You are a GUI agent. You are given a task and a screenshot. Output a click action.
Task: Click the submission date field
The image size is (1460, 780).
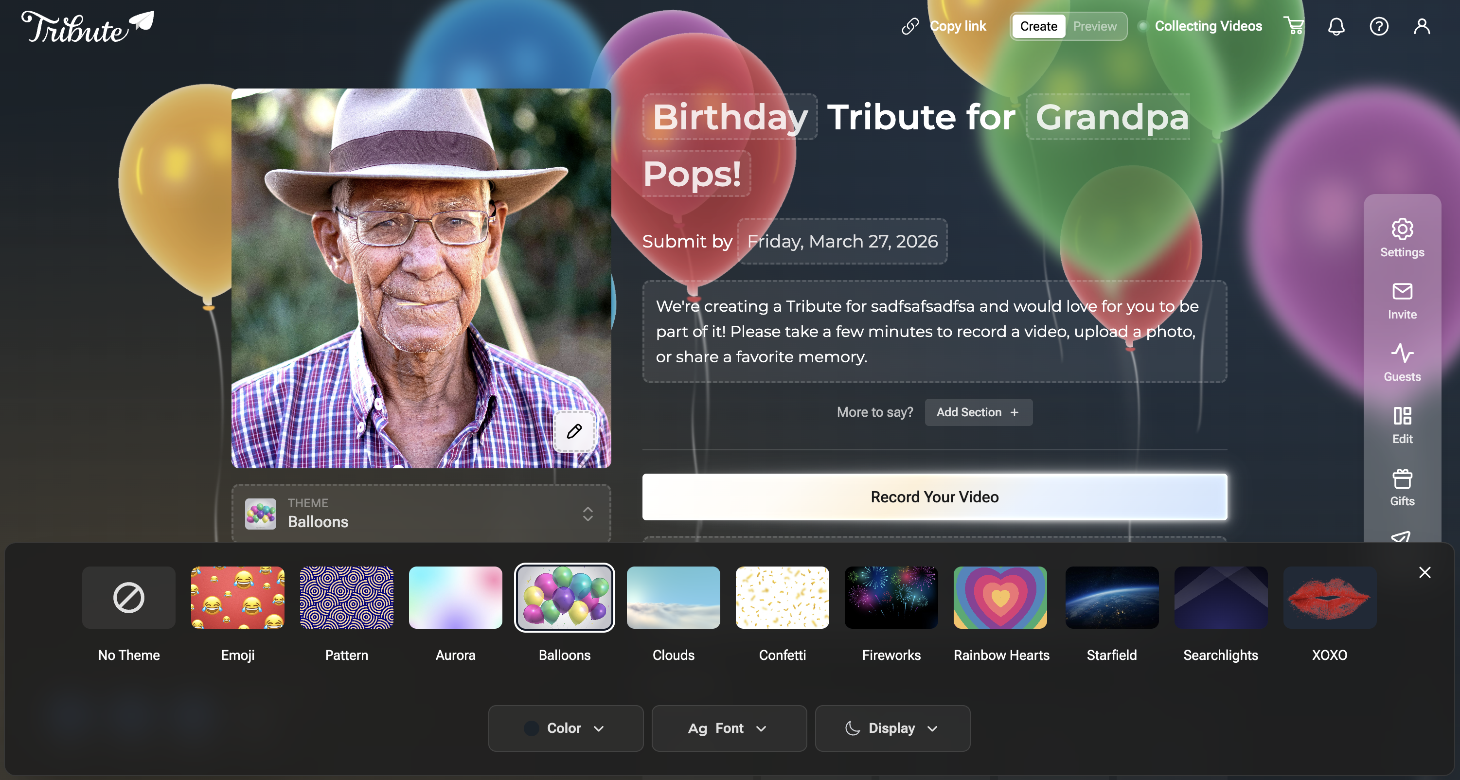(x=842, y=242)
